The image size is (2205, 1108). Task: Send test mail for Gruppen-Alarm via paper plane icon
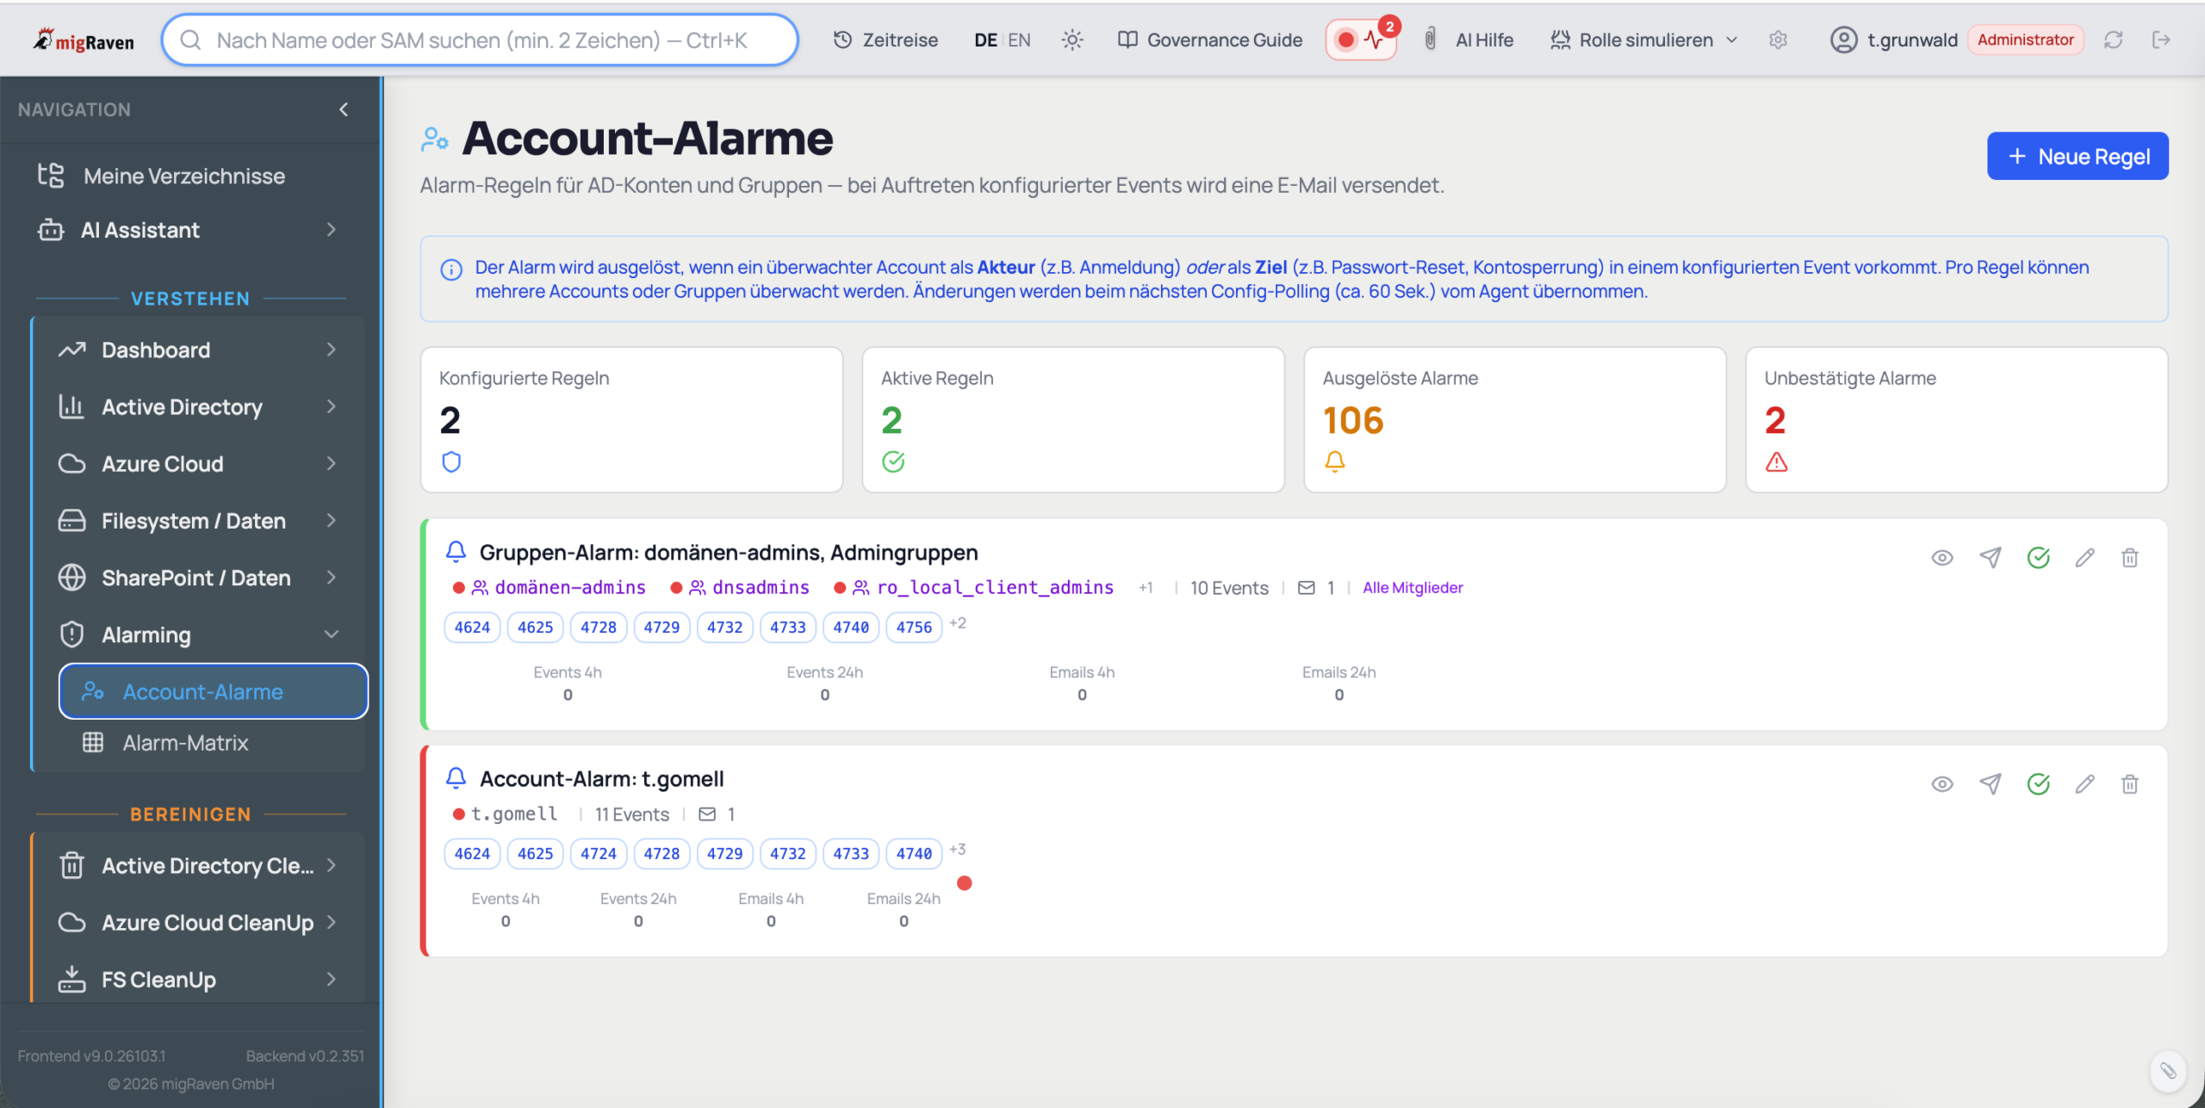pyautogui.click(x=1990, y=558)
